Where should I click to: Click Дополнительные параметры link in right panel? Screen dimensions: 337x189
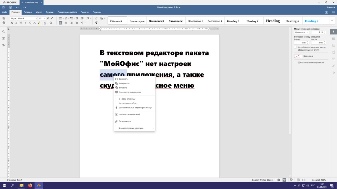point(311,62)
